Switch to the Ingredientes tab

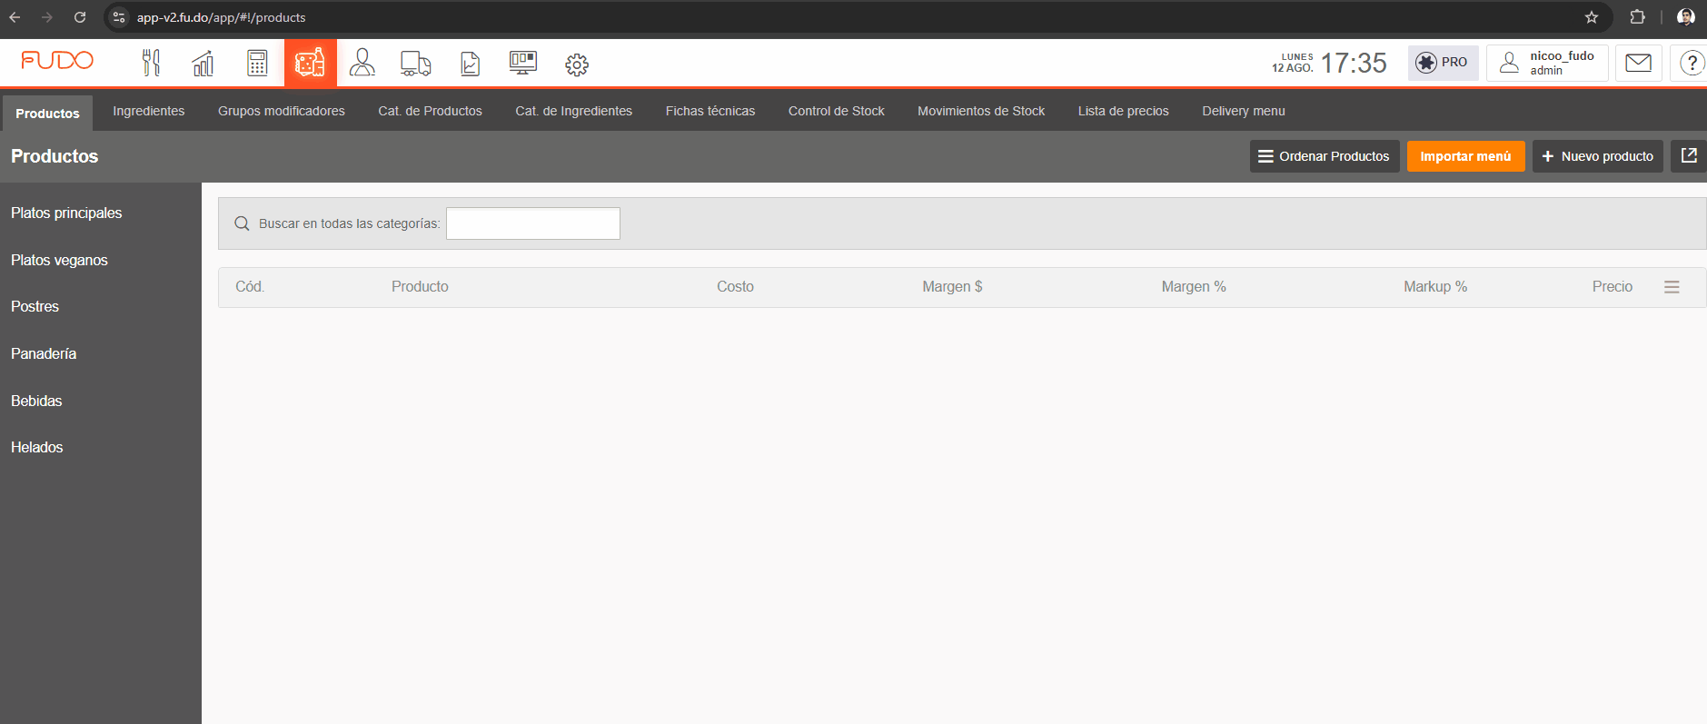(x=149, y=111)
